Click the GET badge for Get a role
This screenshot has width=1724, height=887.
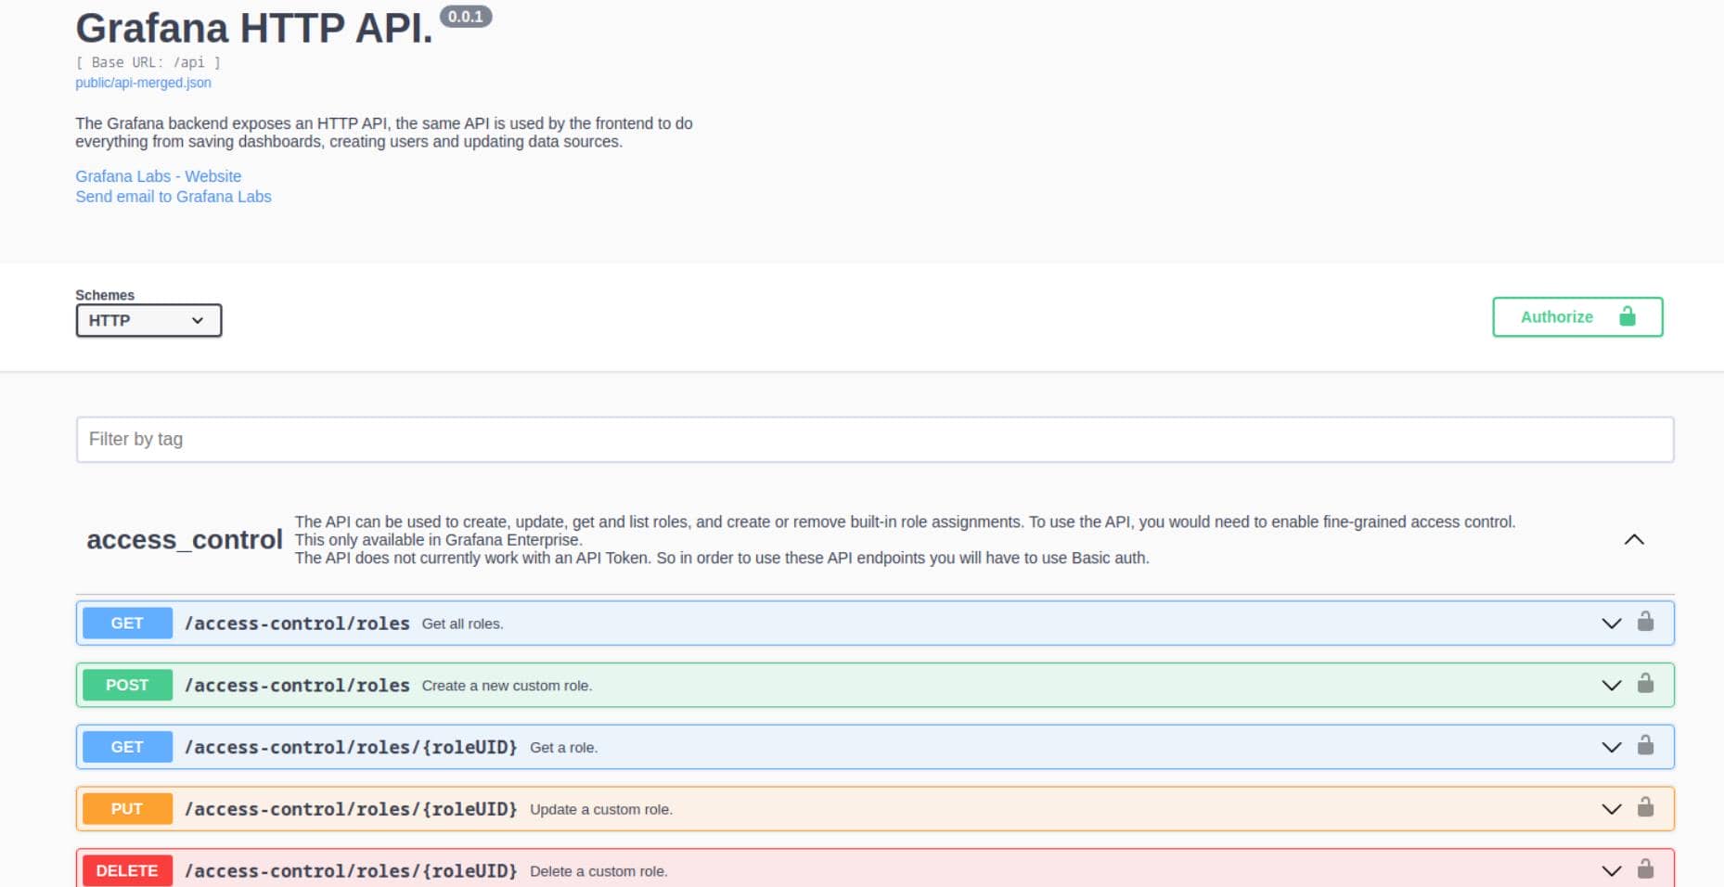[x=127, y=747]
